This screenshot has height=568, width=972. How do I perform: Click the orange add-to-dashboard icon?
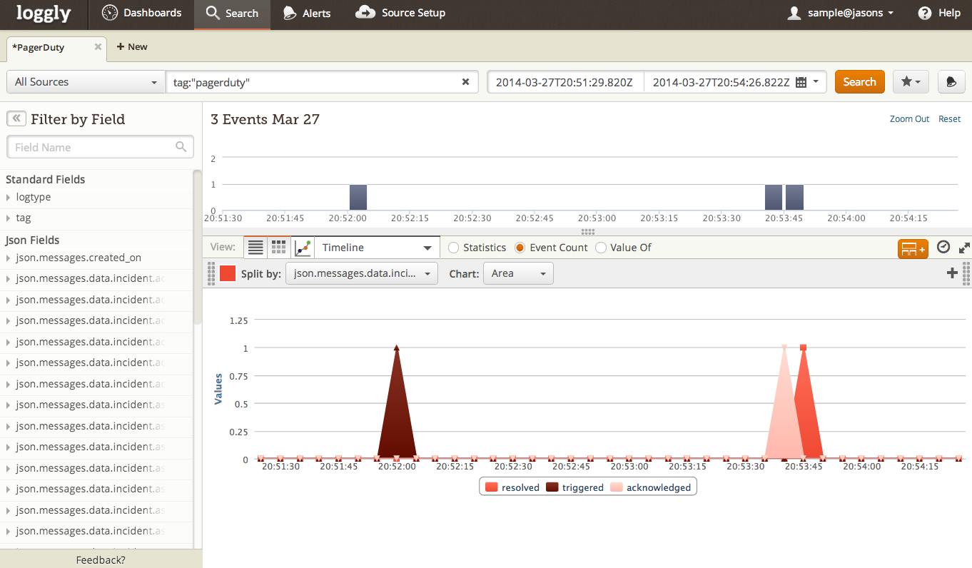[912, 248]
